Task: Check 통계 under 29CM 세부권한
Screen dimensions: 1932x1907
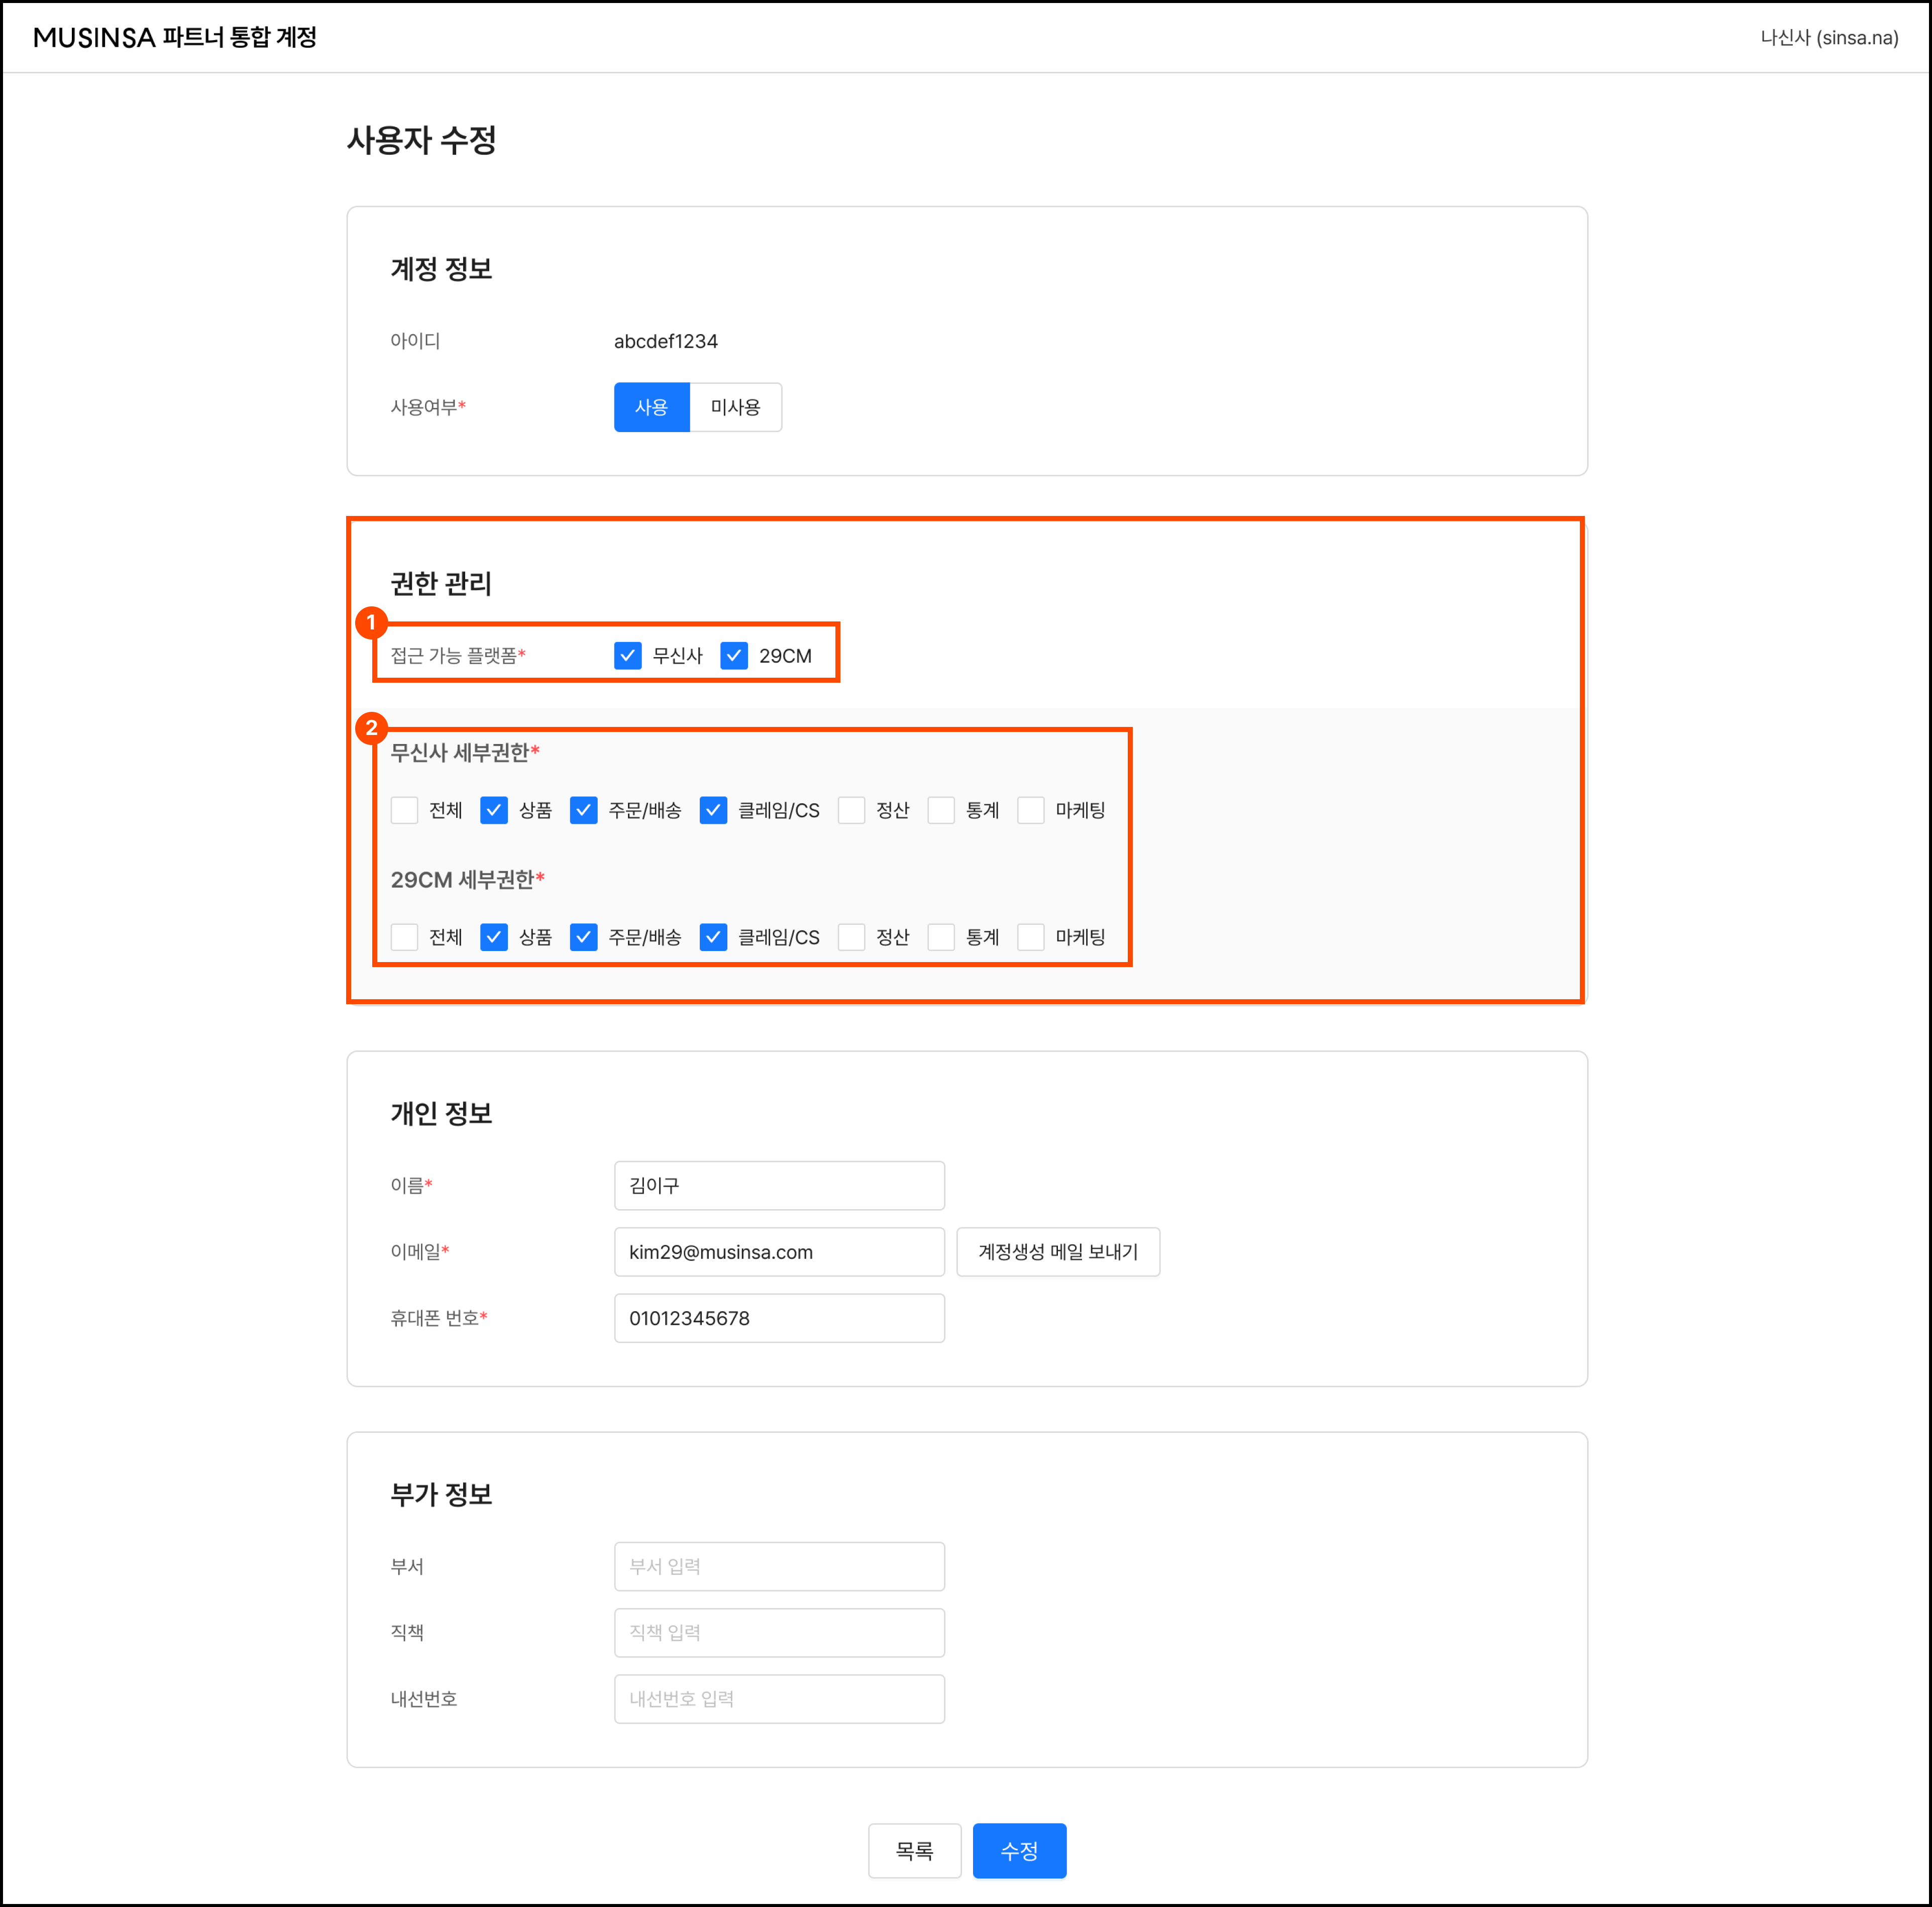Action: (x=941, y=937)
